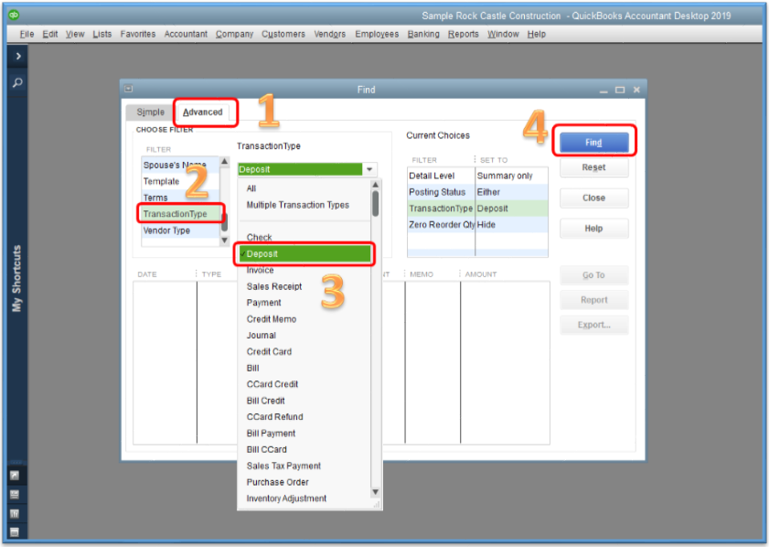Open the search magnifier in the sidebar
The image size is (769, 547).
(17, 82)
